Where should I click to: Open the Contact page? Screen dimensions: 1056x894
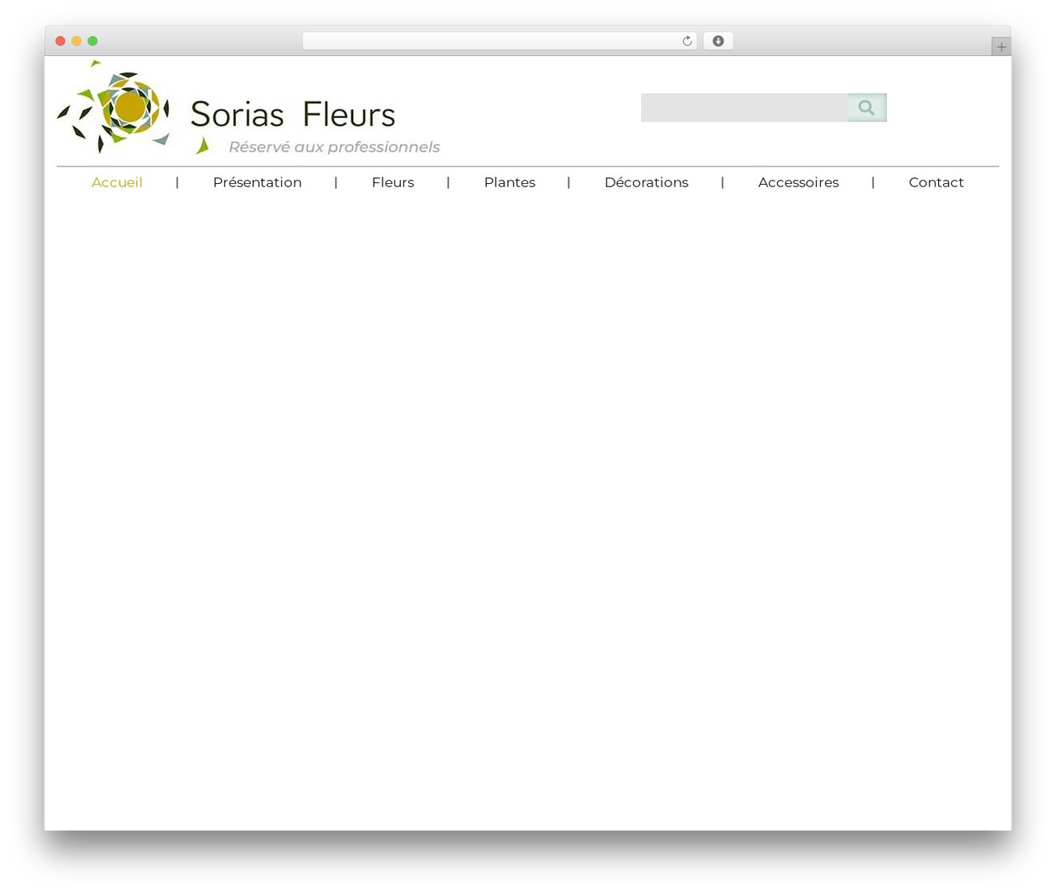(x=936, y=182)
